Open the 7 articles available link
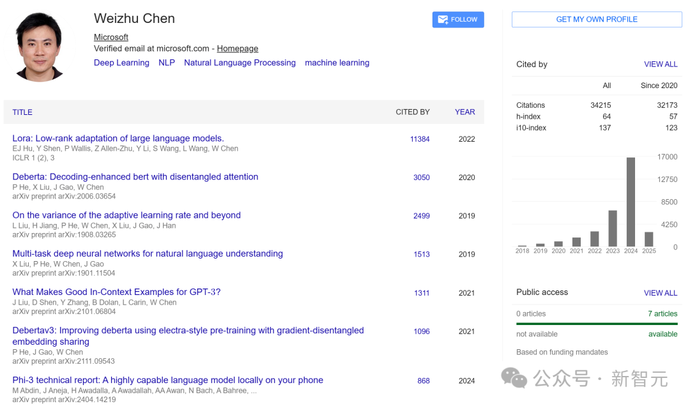690x406 pixels. (x=663, y=313)
